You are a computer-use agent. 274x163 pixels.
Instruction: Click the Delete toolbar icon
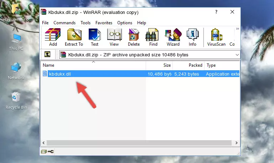click(134, 37)
